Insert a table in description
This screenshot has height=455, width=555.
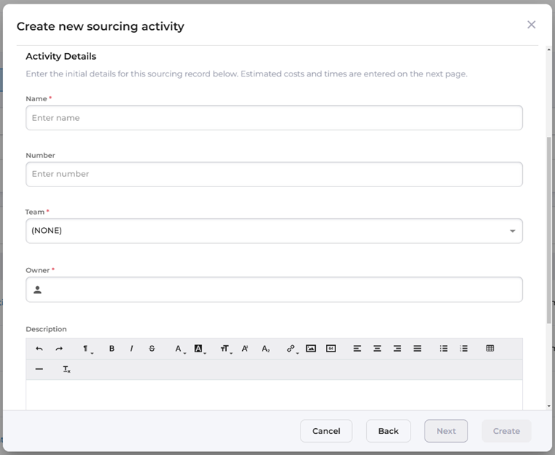click(490, 349)
